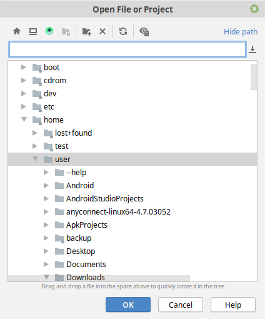
Task: Select the Documents folder
Action: click(86, 265)
